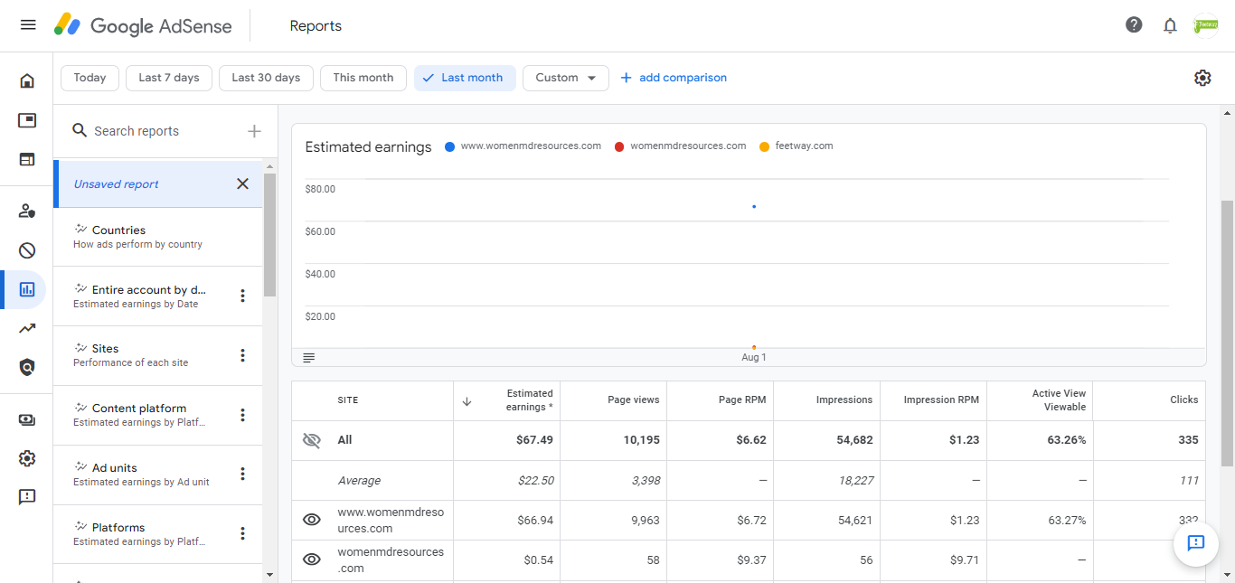This screenshot has height=583, width=1235.
Task: Open the main hamburger menu
Action: point(28,25)
